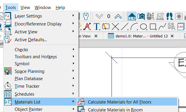Image resolution: width=186 pixels, height=112 pixels.
Task: Click the gray camera render icon
Action: click(x=179, y=16)
